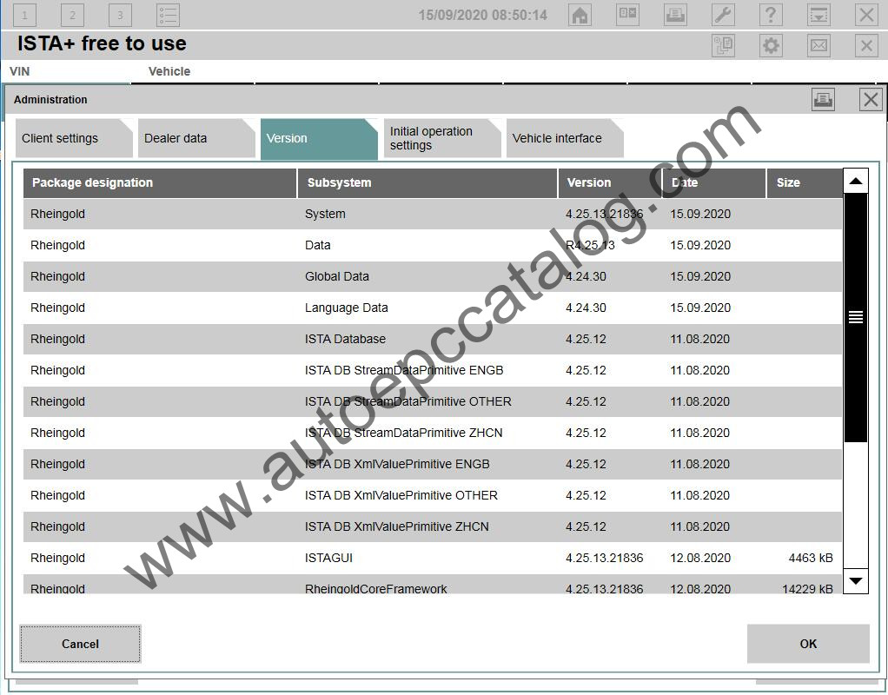Click the number 3 session button
The width and height of the screenshot is (888, 695).
[120, 15]
